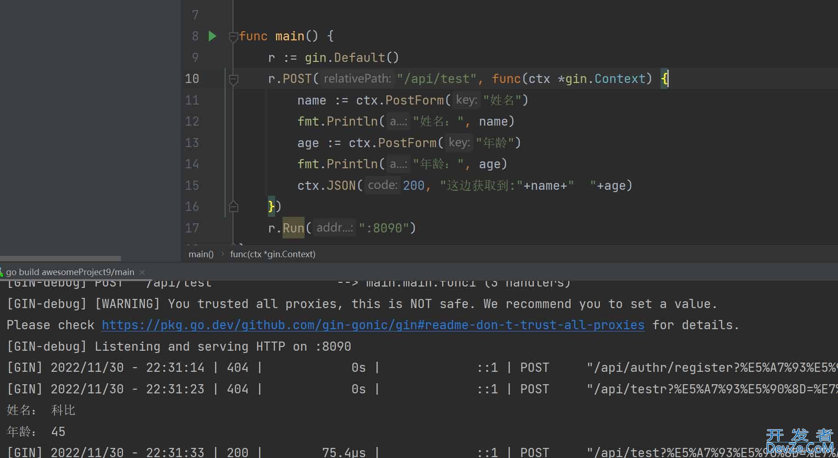Screen dimensions: 838x458
Task: Click the opening brace highlighted on line 10
Action: click(665, 79)
